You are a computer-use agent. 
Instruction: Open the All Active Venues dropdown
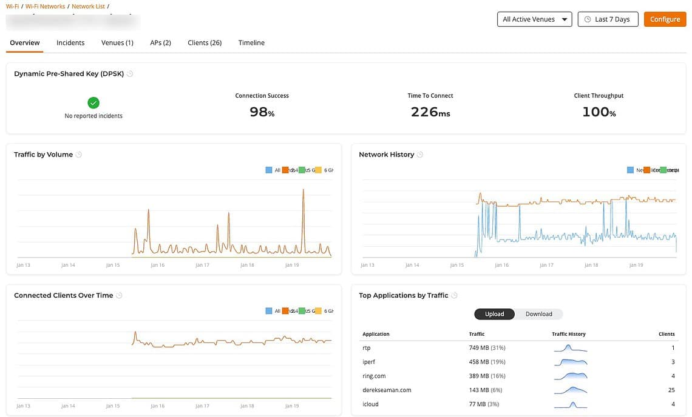point(534,19)
